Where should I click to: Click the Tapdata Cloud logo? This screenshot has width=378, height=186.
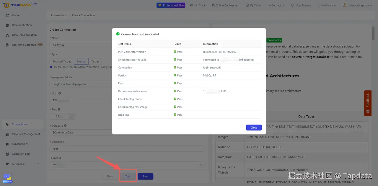coord(20,5)
